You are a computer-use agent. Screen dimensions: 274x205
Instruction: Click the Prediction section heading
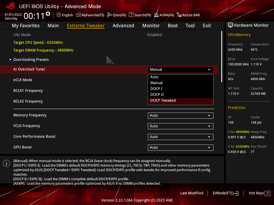point(237,108)
